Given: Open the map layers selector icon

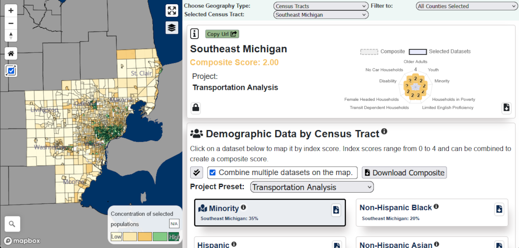Looking at the screenshot, I should point(172,28).
